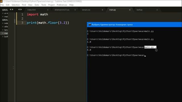
Task: Select the highlighted 'mai' sidebar file
Action: [6, 33]
